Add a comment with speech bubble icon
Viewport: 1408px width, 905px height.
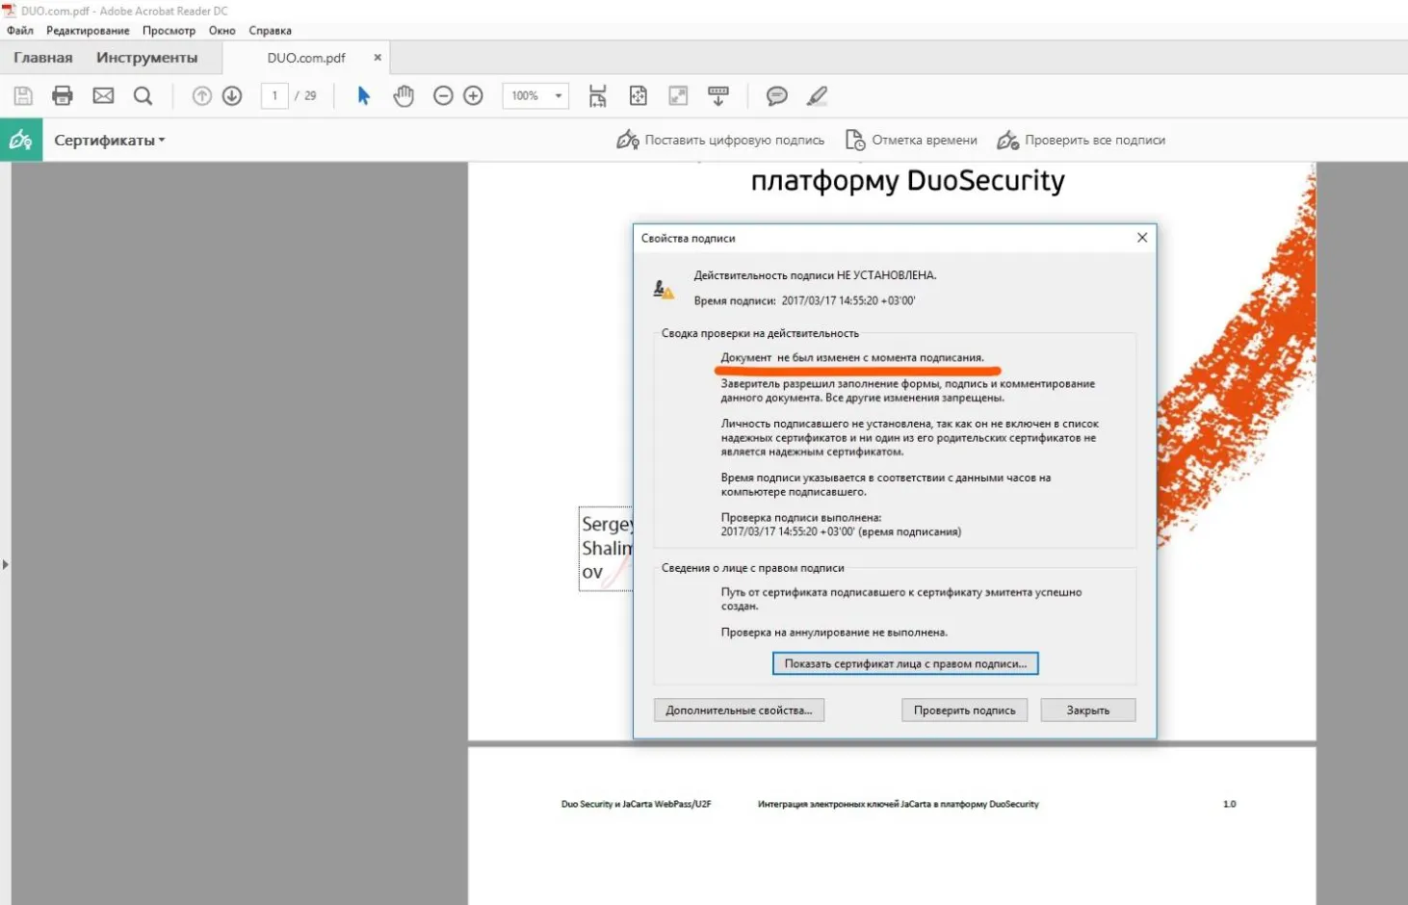(x=777, y=95)
